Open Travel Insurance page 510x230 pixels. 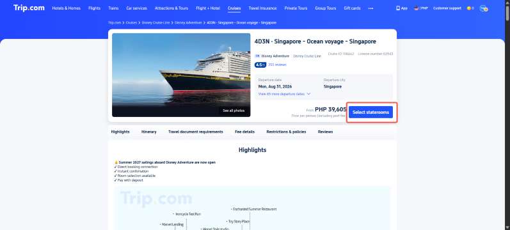[262, 8]
